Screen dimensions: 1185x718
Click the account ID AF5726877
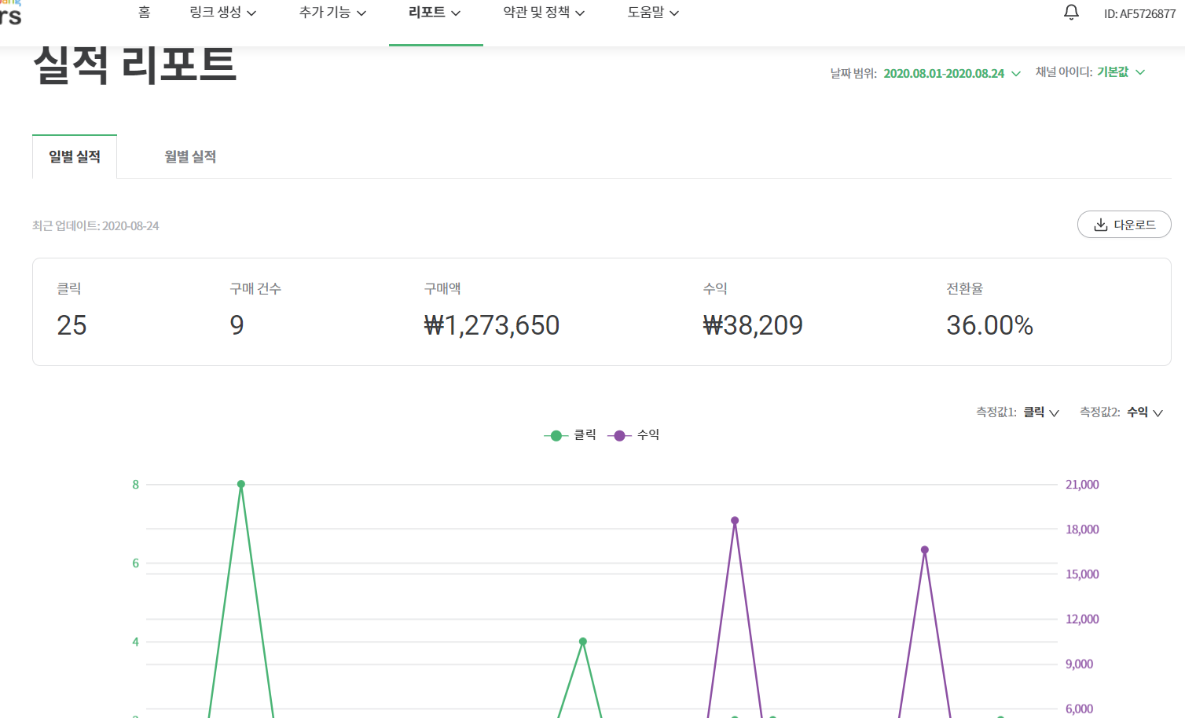coord(1139,13)
